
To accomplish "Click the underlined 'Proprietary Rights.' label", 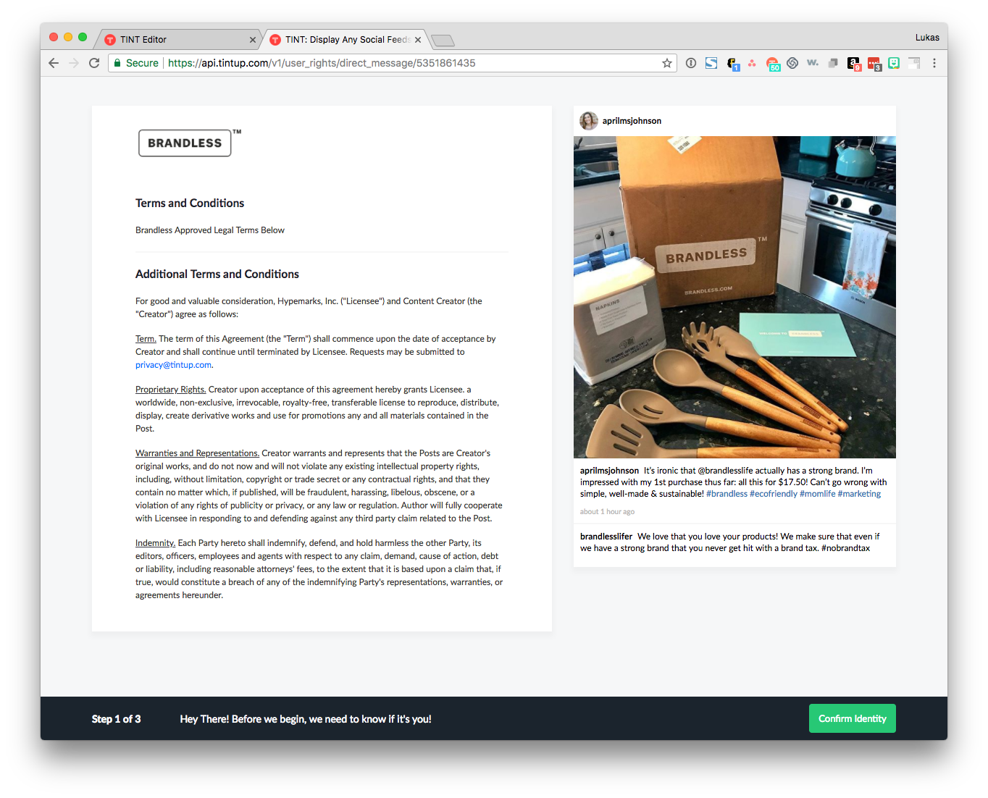I will click(x=171, y=390).
